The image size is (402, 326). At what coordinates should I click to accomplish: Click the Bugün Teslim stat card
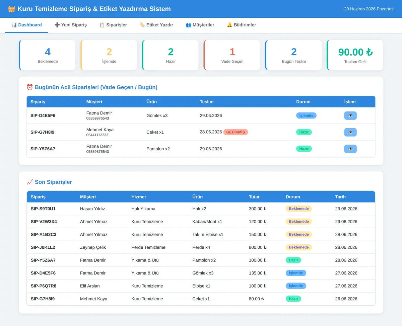point(293,55)
